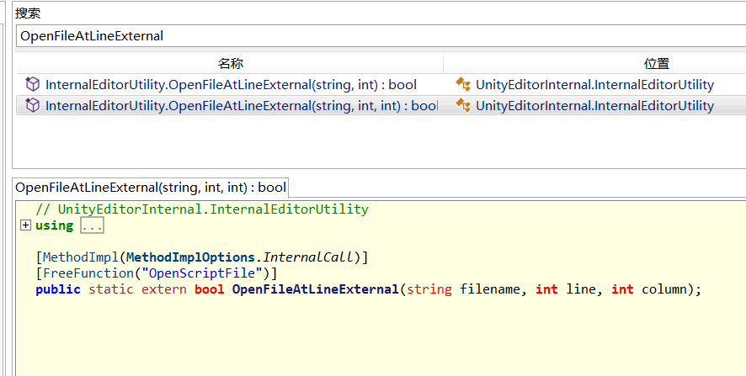Click the MethodImpl attribute link in code
This screenshot has height=376, width=746.
pyautogui.click(x=80, y=257)
